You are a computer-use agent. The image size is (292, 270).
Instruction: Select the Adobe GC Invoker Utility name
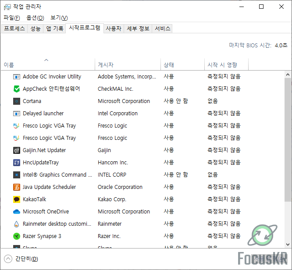52,77
